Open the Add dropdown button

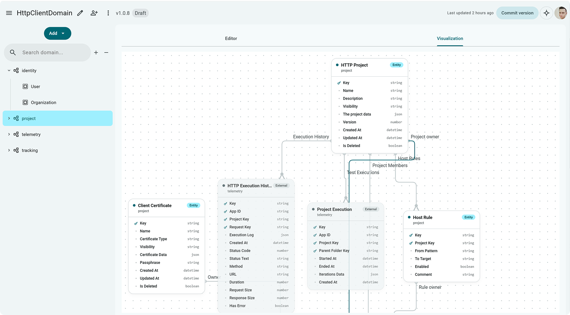(x=57, y=33)
